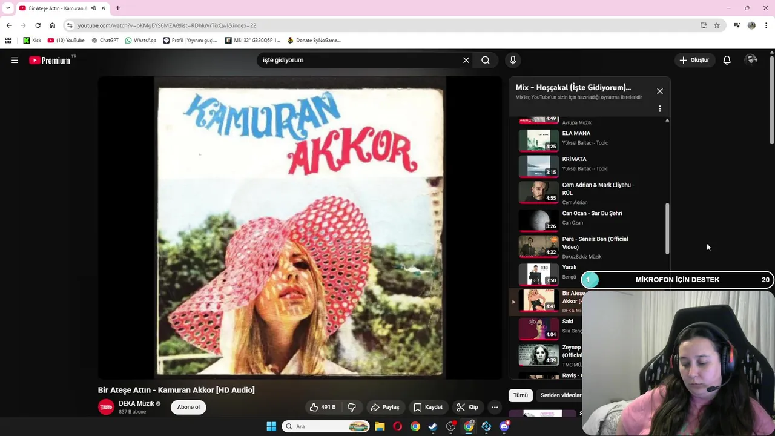Open YouTube notifications bell
The height and width of the screenshot is (436, 775).
727,60
